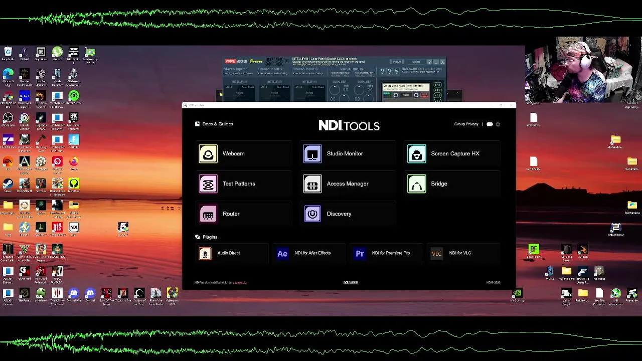642x361 pixels.
Task: Select the Cyberpunk 2077 desktop shortcut
Action: [172, 296]
